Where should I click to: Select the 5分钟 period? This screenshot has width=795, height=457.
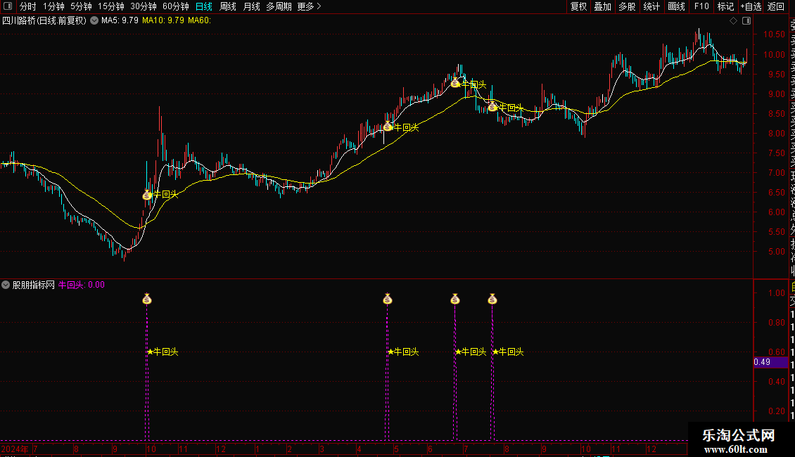81,6
